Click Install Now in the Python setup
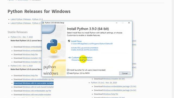Screen dimensions: 174x98 point(76,41)
